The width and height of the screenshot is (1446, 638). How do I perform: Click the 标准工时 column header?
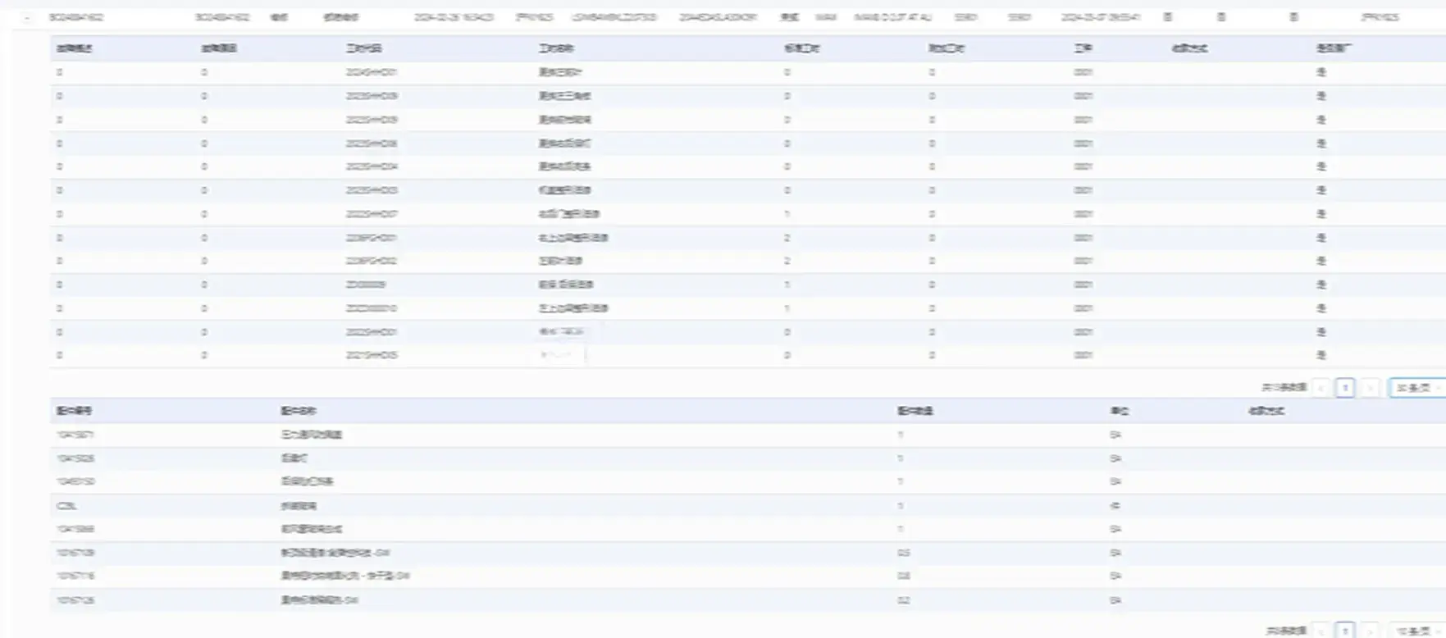(x=801, y=48)
